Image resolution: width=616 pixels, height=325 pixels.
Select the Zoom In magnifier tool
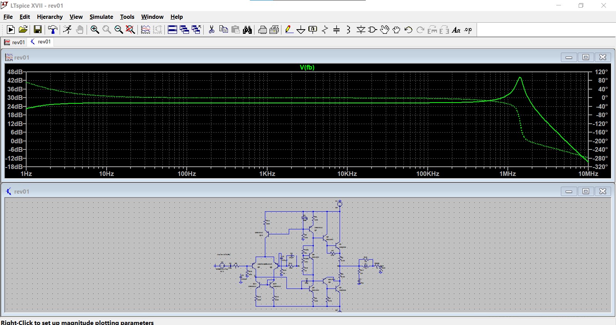[x=95, y=30]
